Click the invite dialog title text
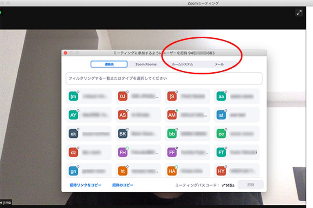The width and height of the screenshot is (313, 208). pyautogui.click(x=164, y=53)
